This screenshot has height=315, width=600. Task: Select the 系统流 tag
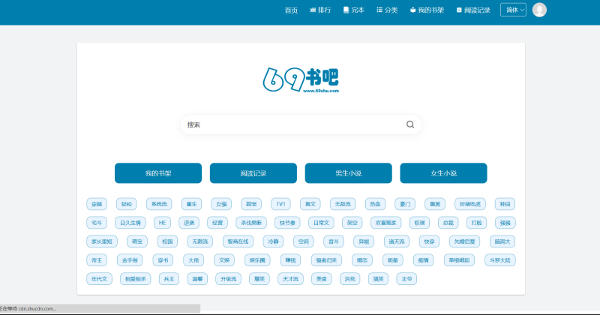(159, 204)
